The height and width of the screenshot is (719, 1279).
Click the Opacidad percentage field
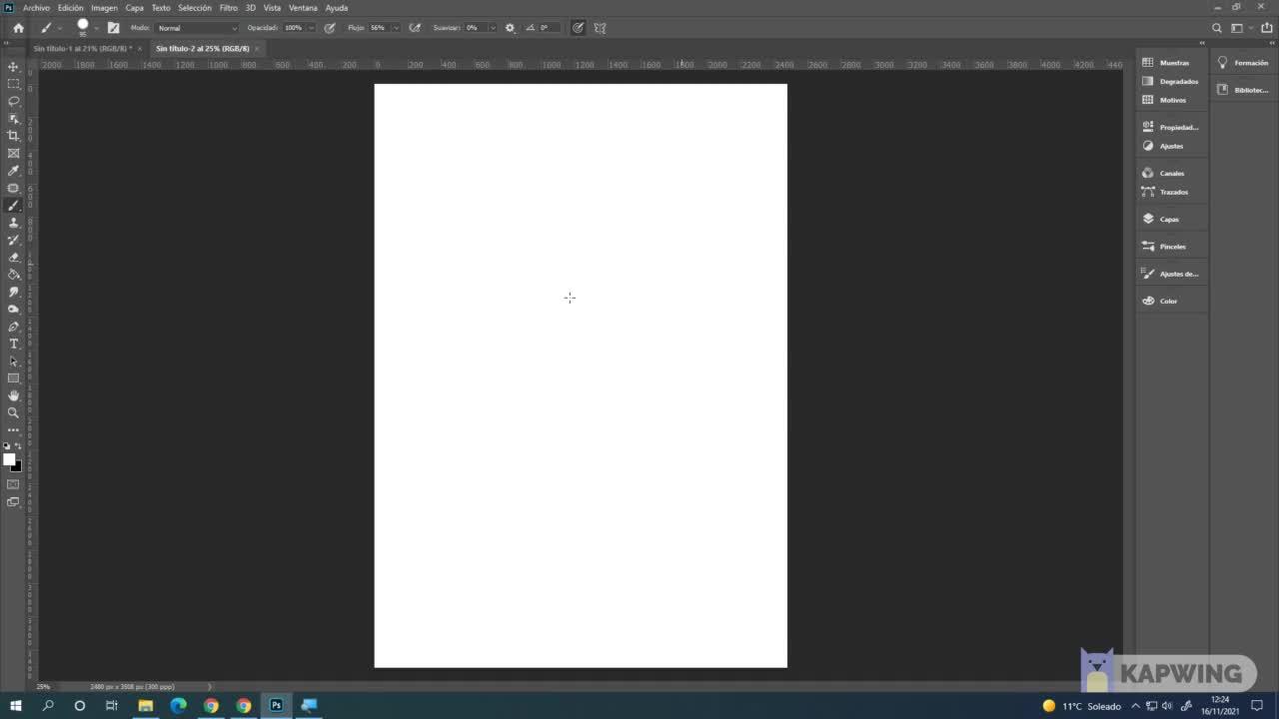coord(294,28)
